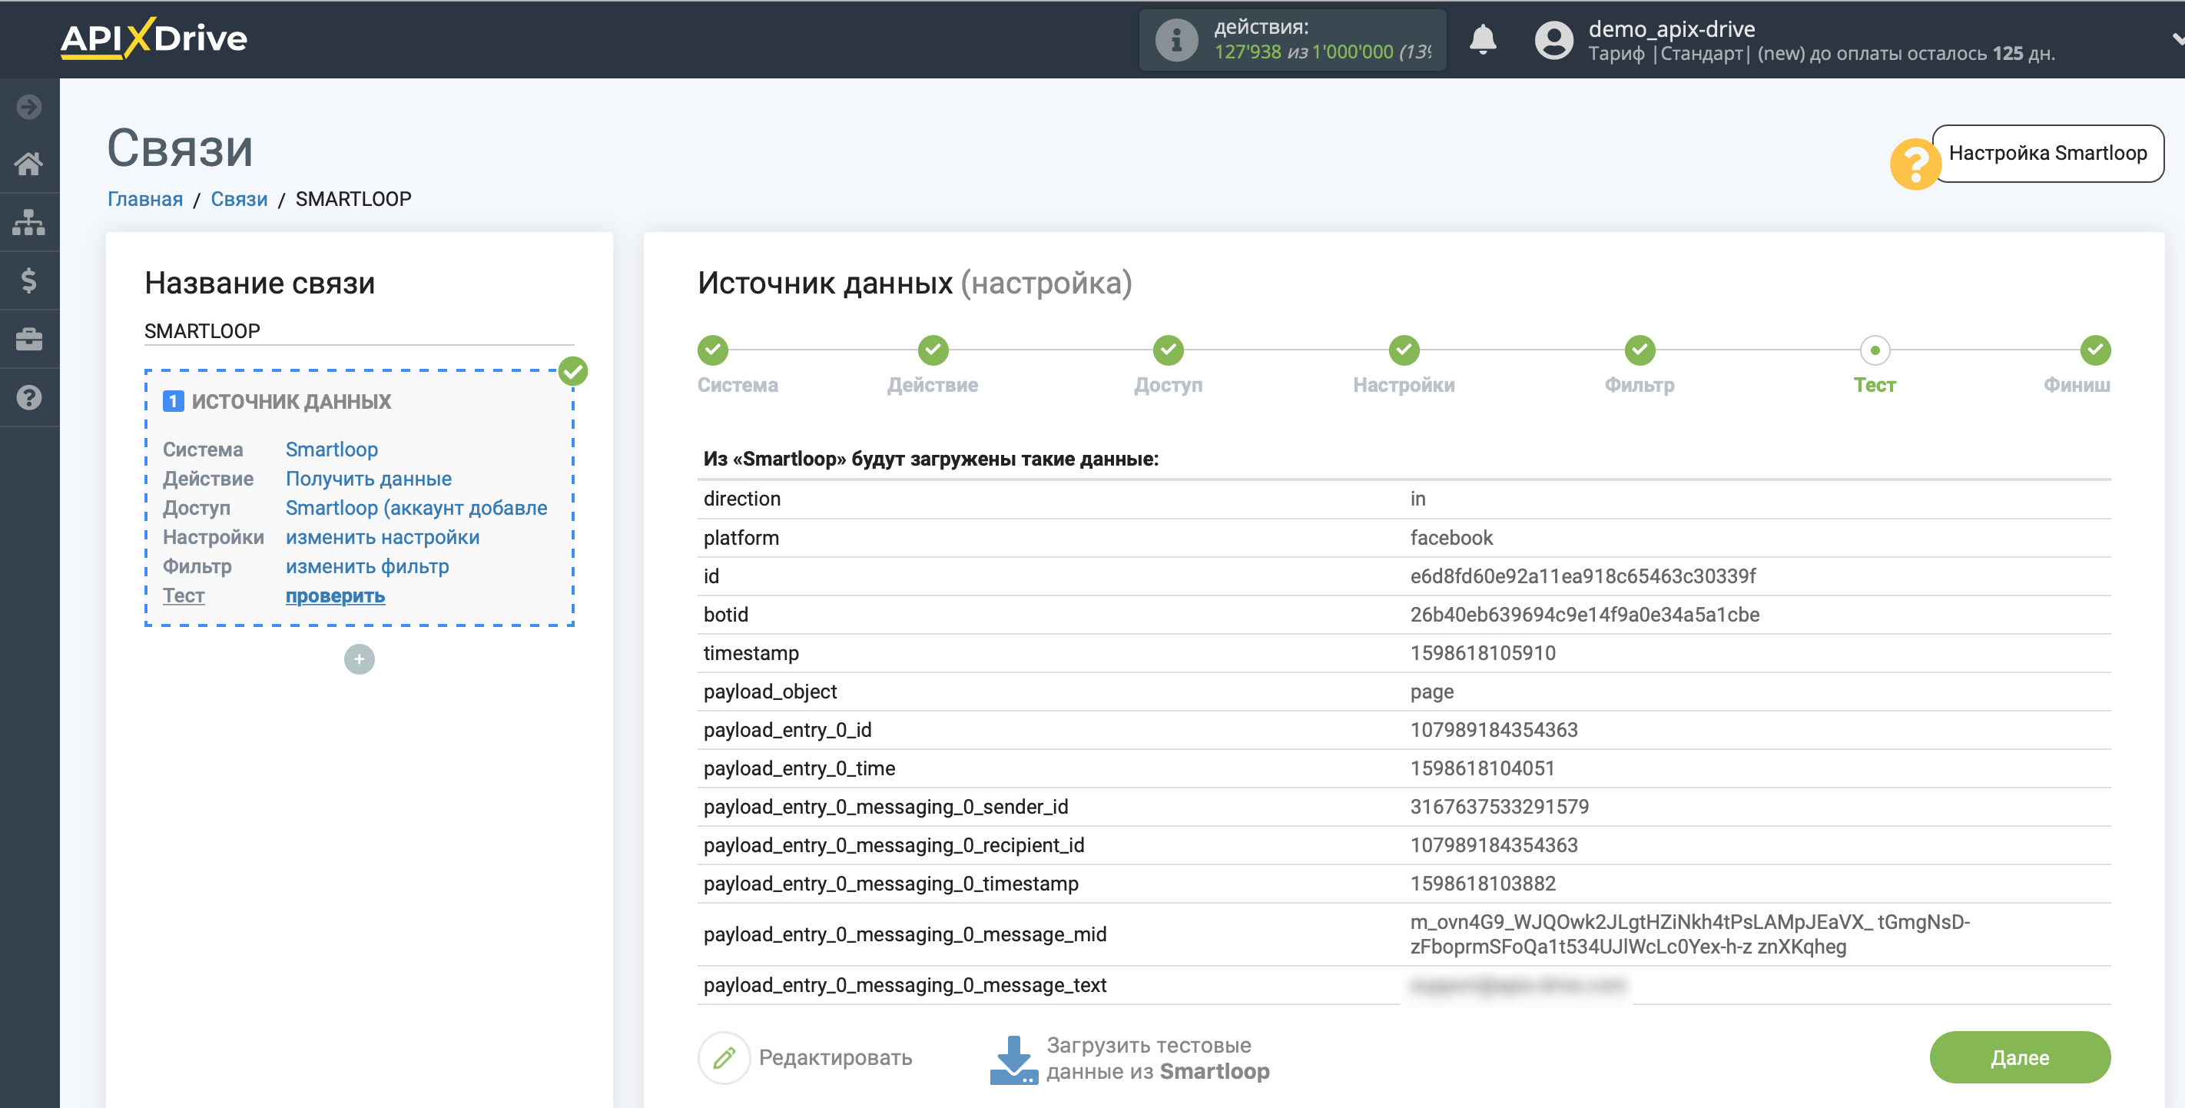Click the APIX Drive logo
This screenshot has width=2185, height=1108.
coord(154,38)
